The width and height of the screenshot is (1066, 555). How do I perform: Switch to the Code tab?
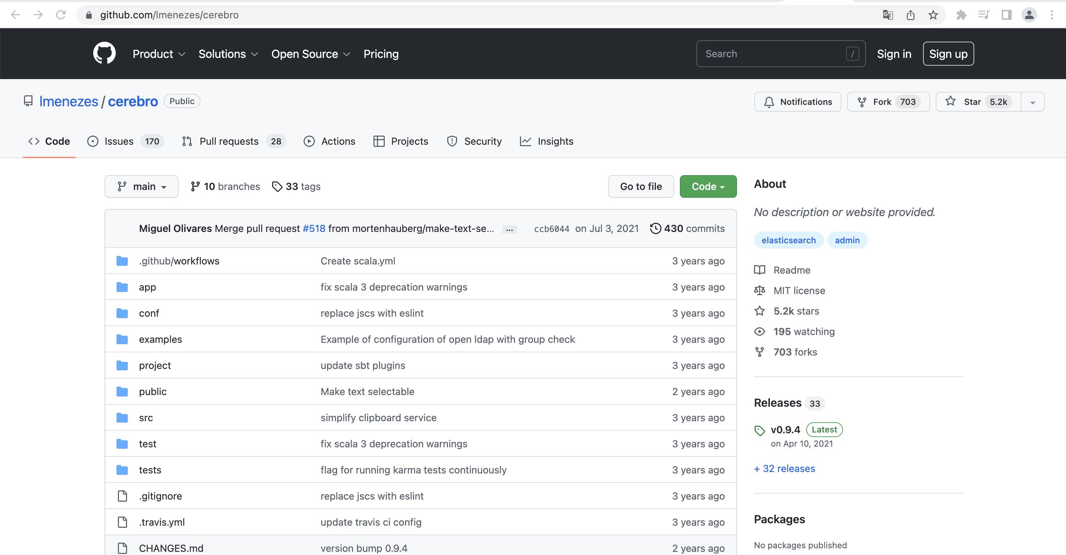pos(49,141)
